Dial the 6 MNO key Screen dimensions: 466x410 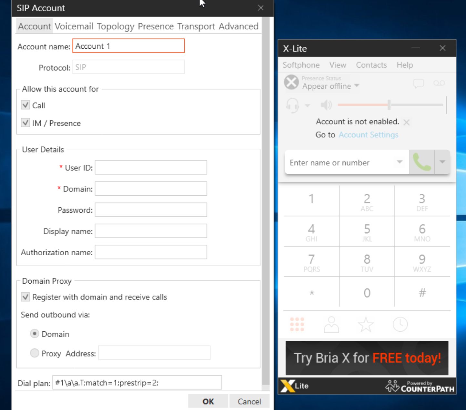click(422, 231)
